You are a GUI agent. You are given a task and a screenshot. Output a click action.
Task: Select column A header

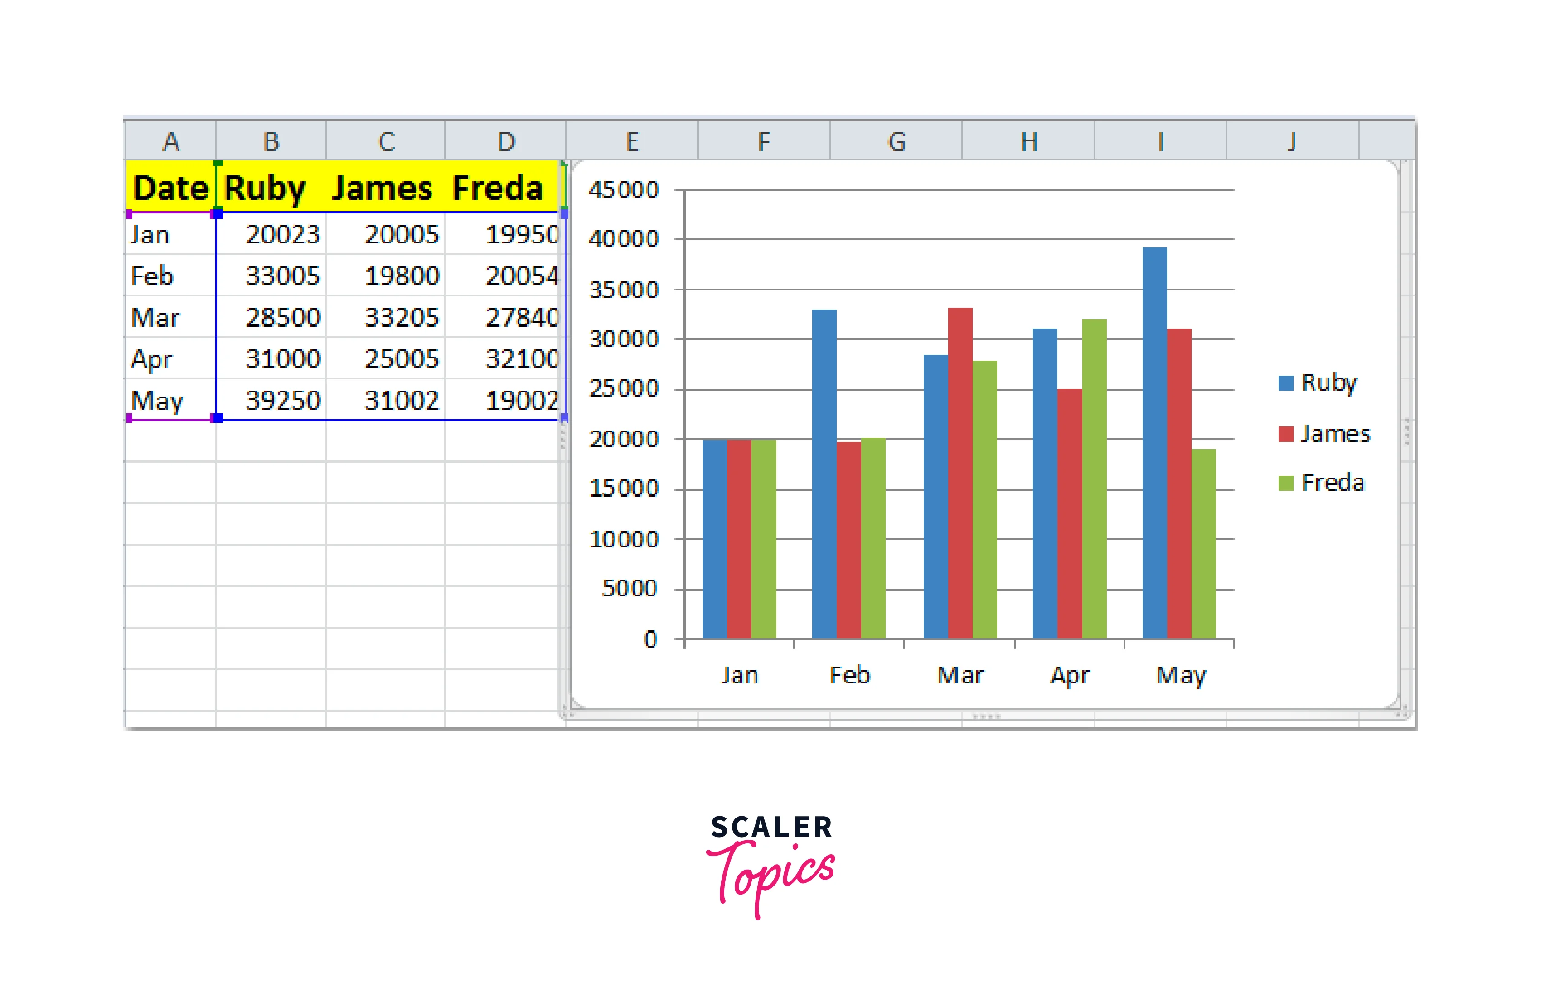coord(170,140)
